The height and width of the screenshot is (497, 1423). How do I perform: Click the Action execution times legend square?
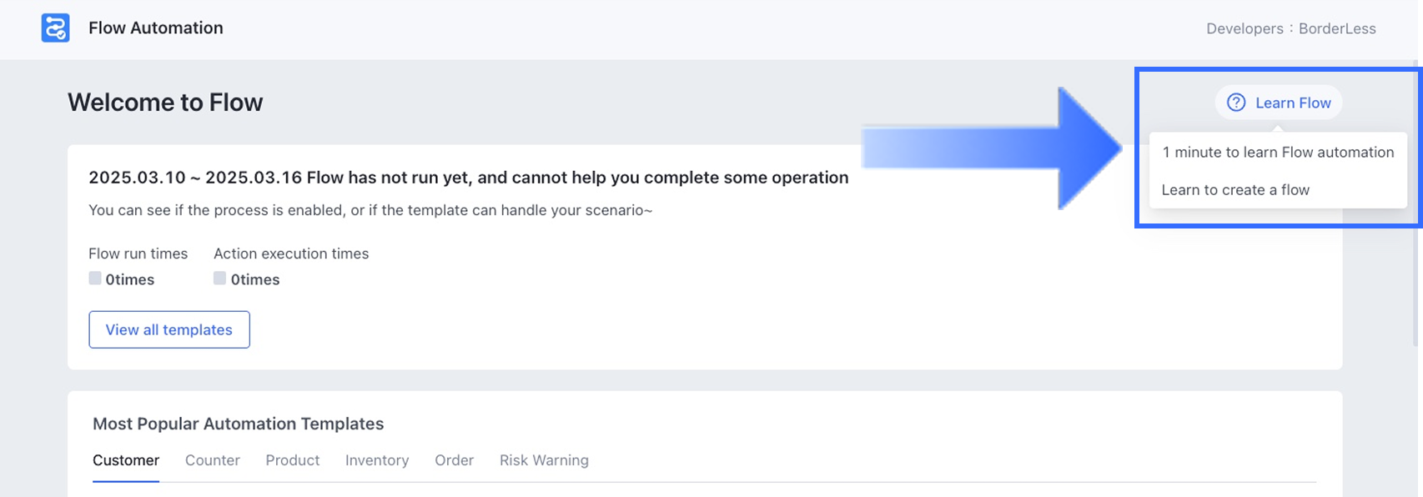pos(219,279)
